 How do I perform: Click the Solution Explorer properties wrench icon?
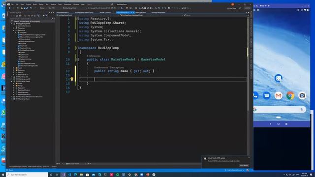coord(43,16)
